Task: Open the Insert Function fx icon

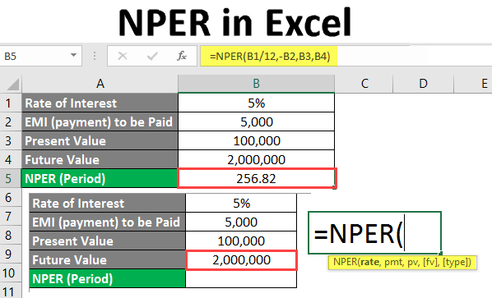Action: [182, 56]
